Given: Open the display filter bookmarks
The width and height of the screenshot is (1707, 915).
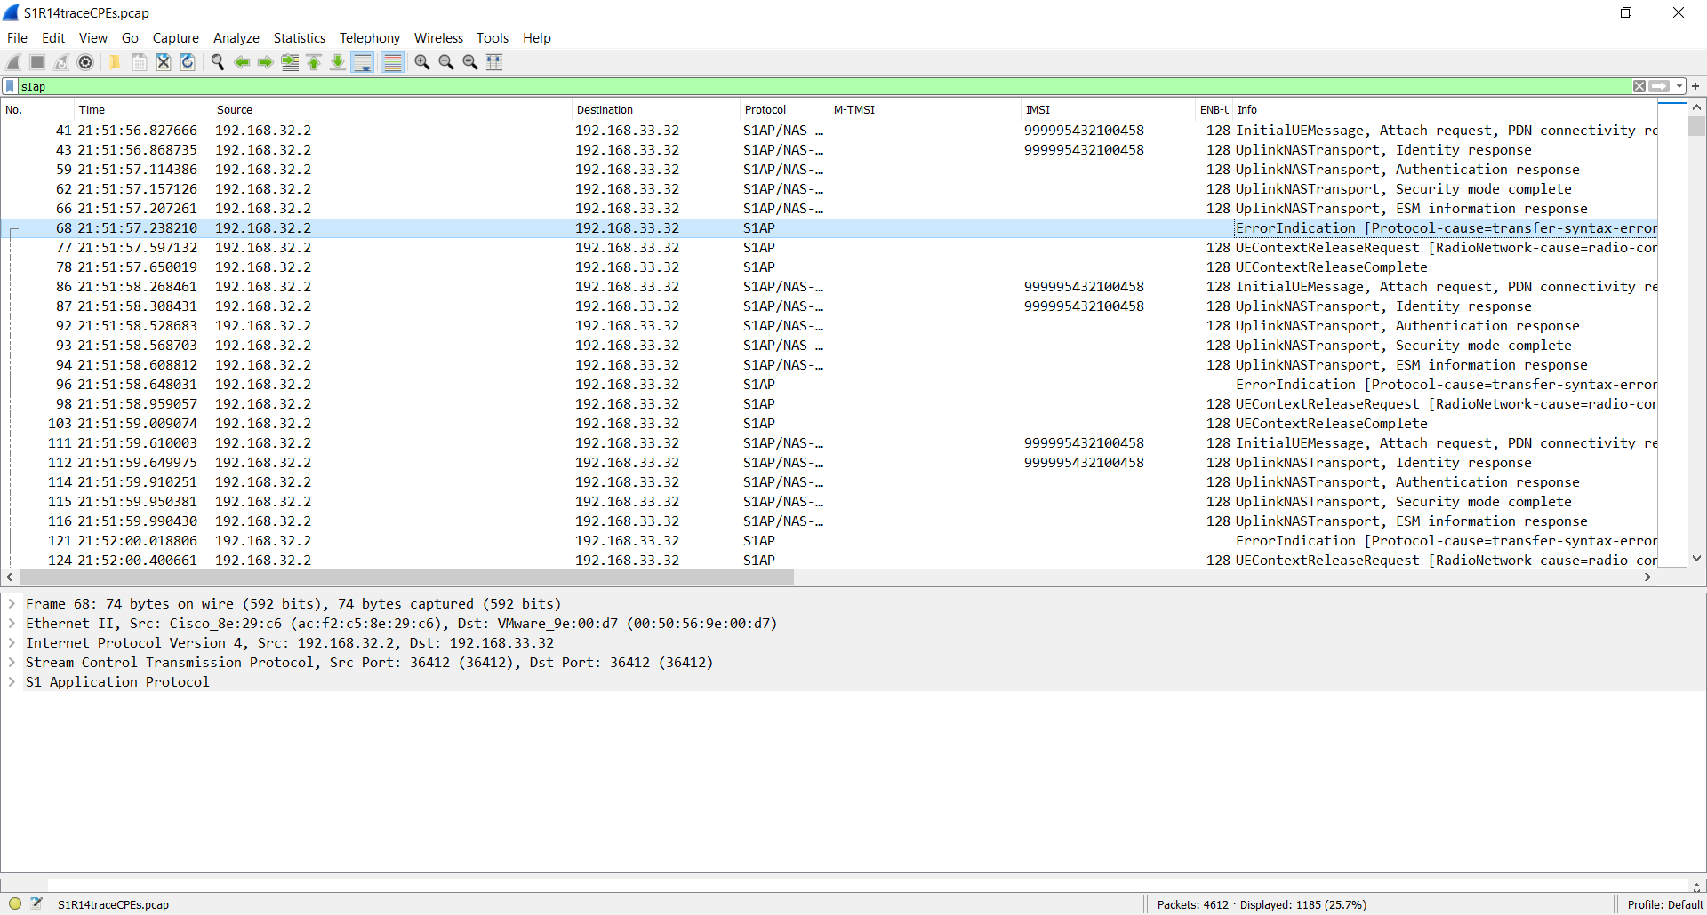Looking at the screenshot, I should coord(10,86).
